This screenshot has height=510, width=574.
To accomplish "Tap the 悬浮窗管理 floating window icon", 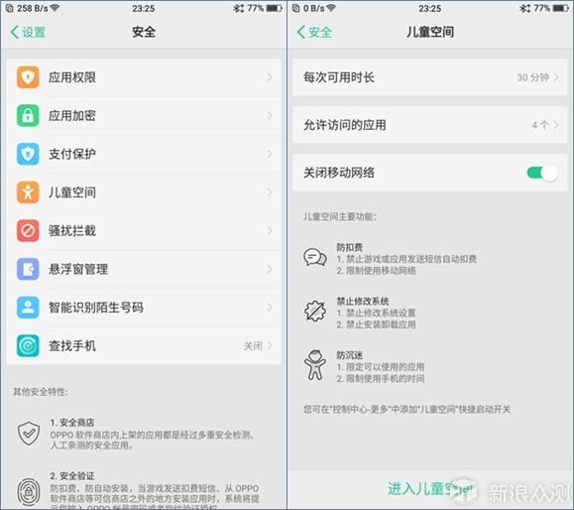I will [x=28, y=269].
